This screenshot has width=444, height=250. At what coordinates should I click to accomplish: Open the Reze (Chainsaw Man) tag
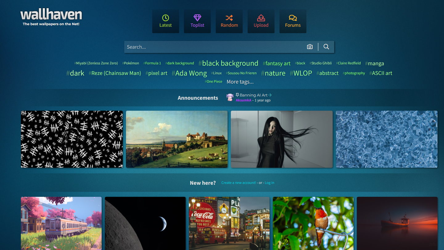pos(115,73)
